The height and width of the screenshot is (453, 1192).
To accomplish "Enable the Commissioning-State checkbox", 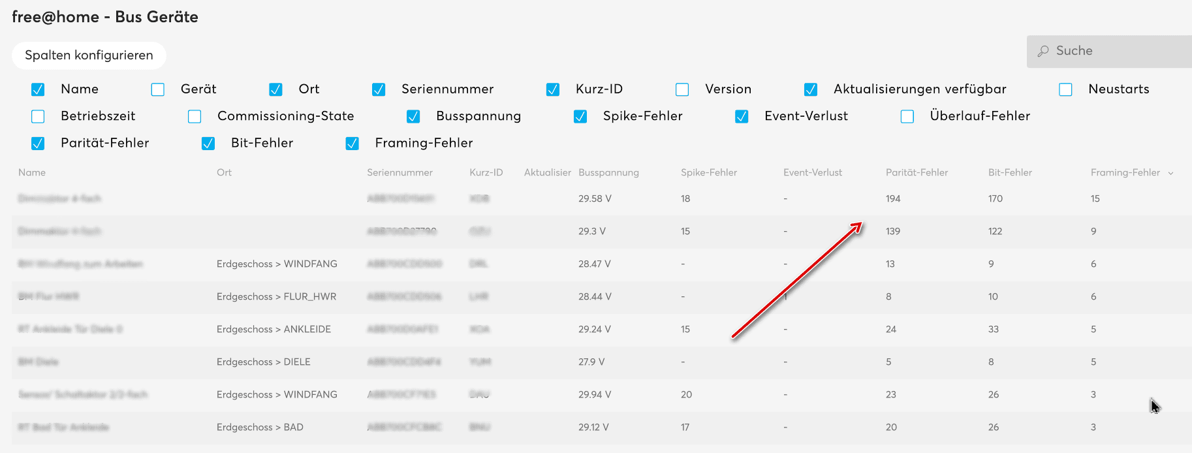I will click(195, 116).
